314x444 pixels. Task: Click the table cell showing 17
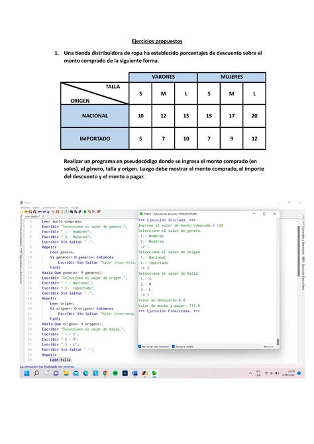(x=232, y=116)
